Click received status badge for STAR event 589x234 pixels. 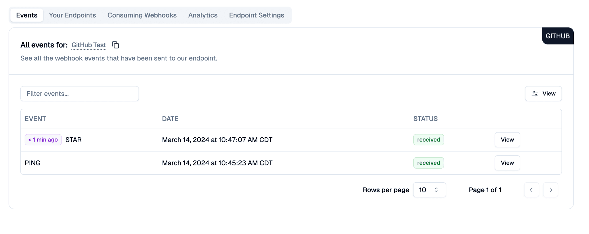(x=428, y=140)
